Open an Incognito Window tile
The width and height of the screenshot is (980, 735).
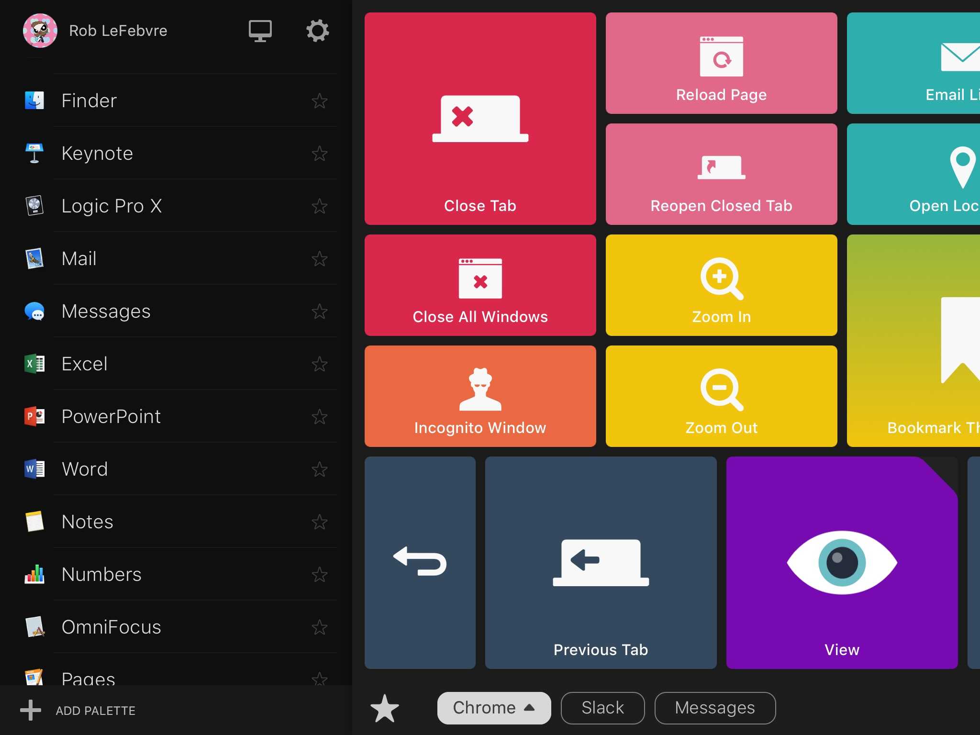click(480, 396)
